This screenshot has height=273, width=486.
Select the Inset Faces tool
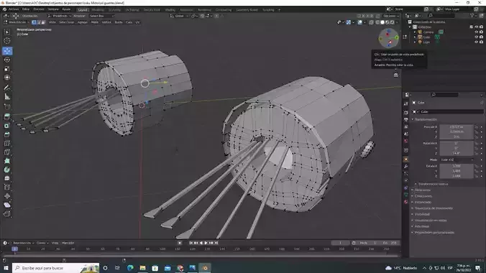coord(7,126)
